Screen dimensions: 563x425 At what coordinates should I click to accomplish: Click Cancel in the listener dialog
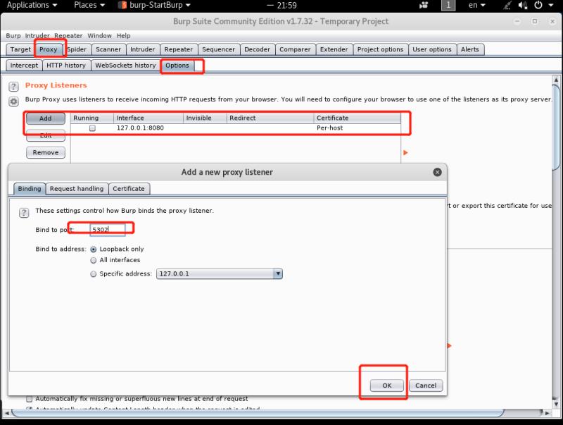[x=426, y=386]
